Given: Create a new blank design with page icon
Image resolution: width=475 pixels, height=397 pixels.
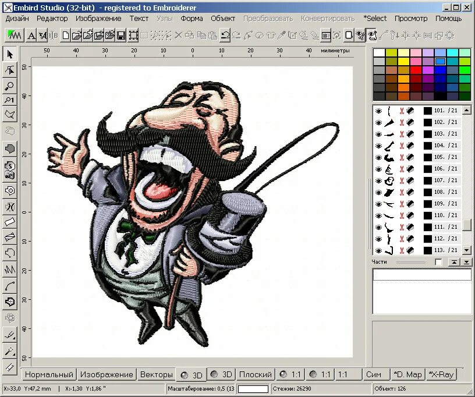Looking at the screenshot, I should click(x=66, y=36).
